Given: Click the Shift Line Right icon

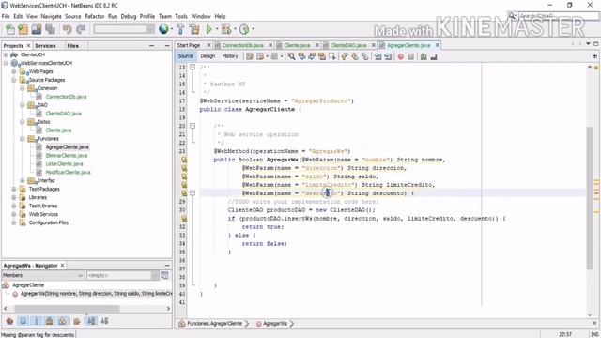Looking at the screenshot, I should pyautogui.click(x=388, y=56).
